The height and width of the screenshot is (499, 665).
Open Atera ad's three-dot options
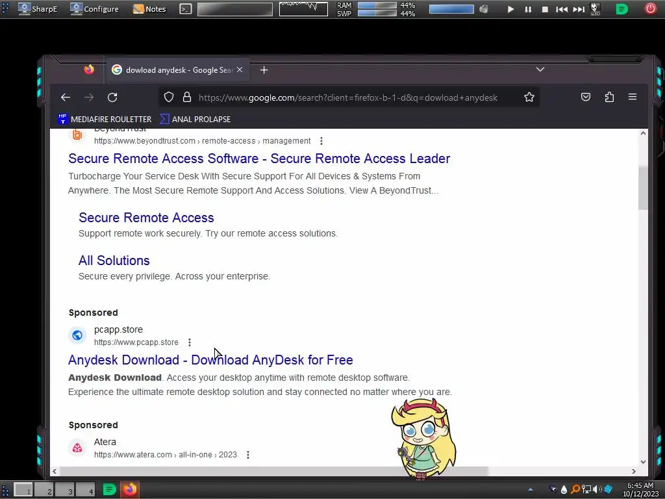point(247,454)
